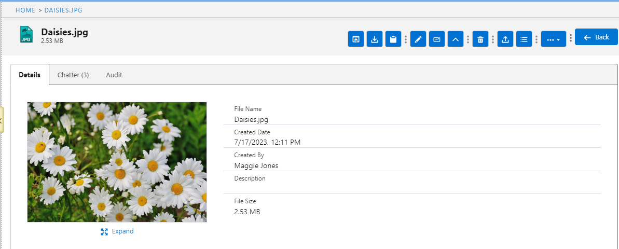Click the pencil edit icon
The image size is (619, 249).
(418, 39)
